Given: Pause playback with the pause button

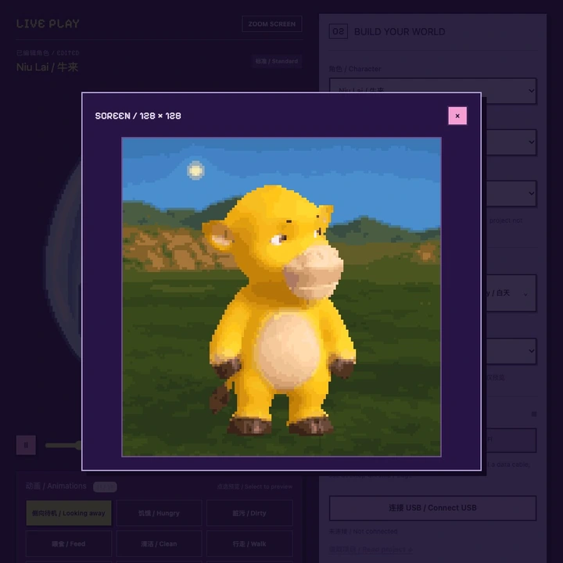Looking at the screenshot, I should (26, 445).
